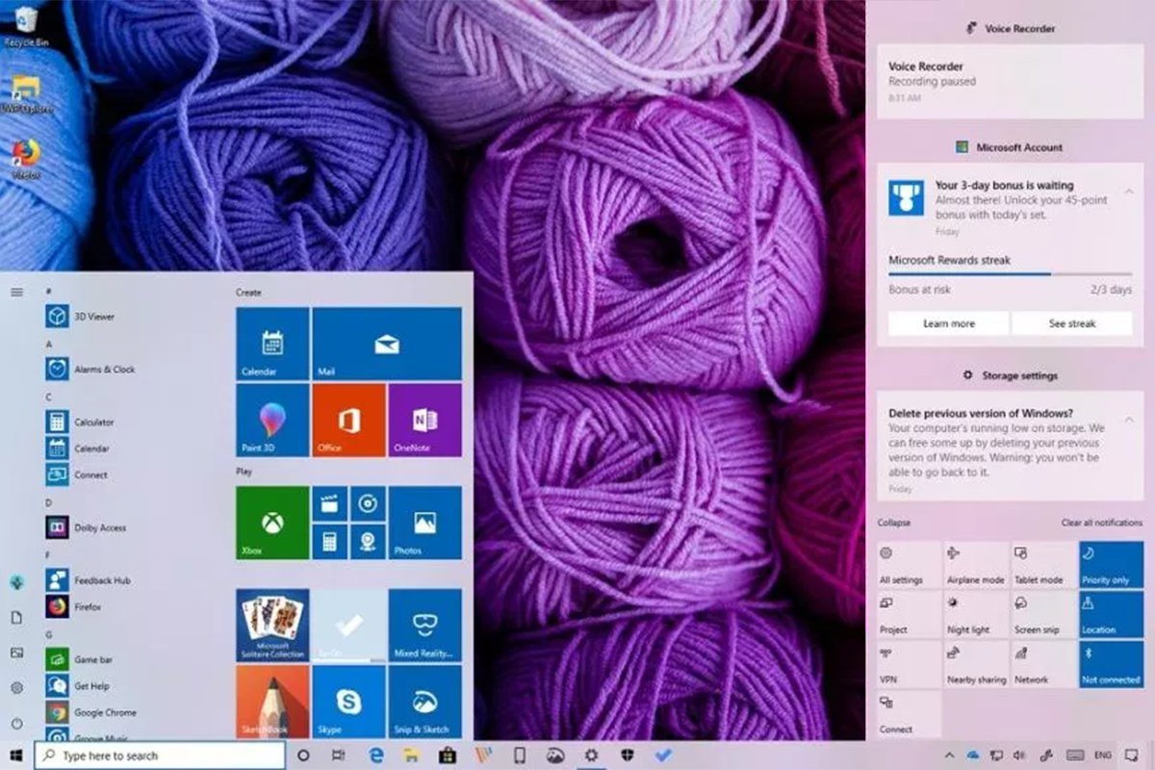This screenshot has height=770, width=1155.
Task: Select Calculator in the app list
Action: [x=93, y=422]
